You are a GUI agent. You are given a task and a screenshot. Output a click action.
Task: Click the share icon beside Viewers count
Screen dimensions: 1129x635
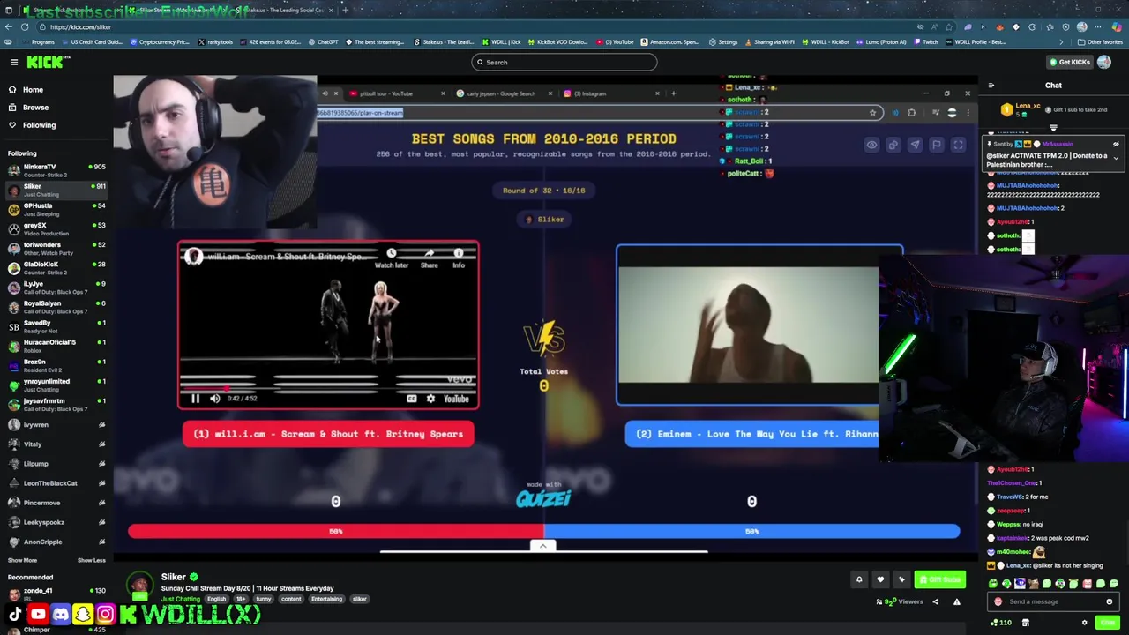[934, 601]
